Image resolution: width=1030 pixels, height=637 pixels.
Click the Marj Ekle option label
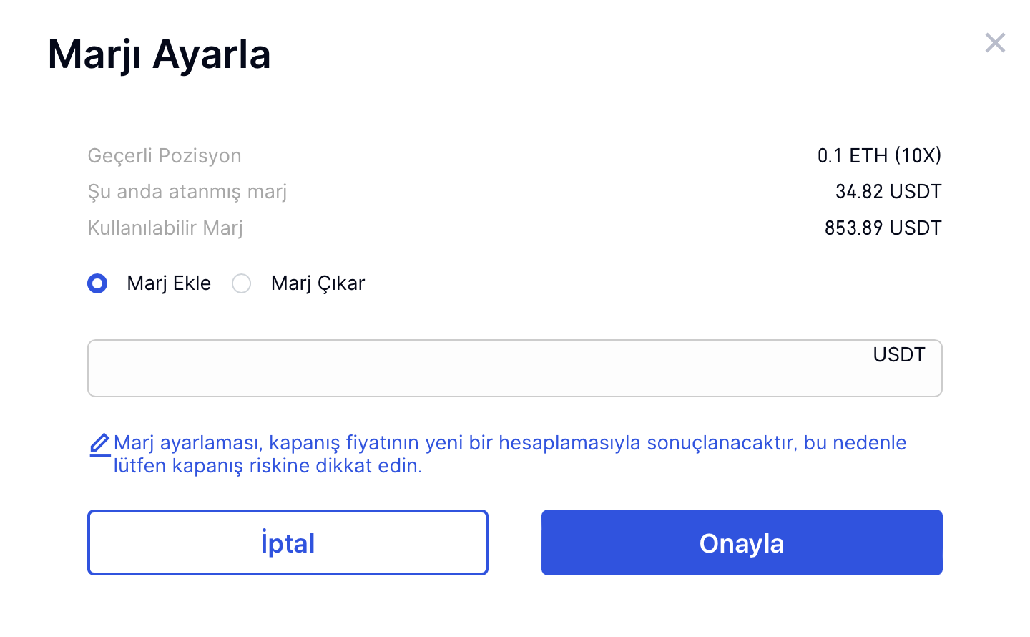(169, 283)
